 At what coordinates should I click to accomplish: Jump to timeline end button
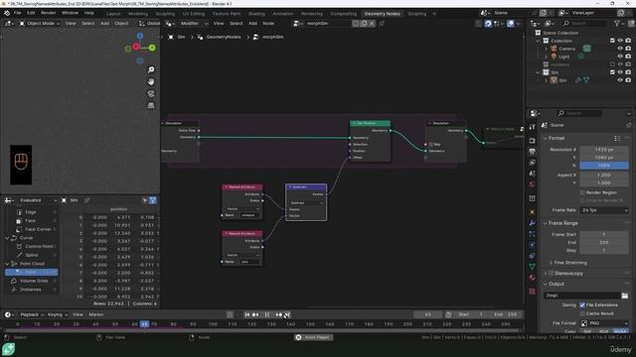coord(287,314)
